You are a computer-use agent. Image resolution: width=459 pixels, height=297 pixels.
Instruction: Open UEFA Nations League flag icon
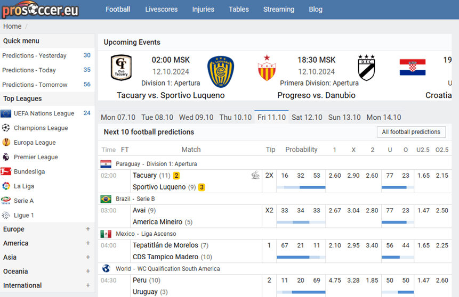pos(6,113)
